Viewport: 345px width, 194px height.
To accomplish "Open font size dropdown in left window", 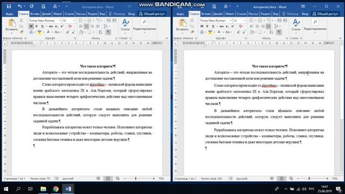I will (x=74, y=20).
